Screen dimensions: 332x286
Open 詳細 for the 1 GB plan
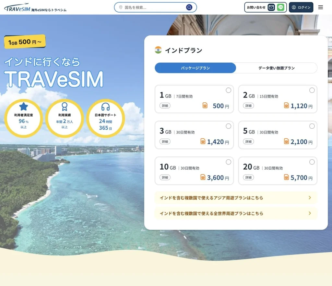(x=165, y=106)
